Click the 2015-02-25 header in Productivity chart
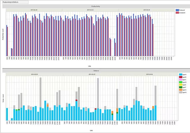 [90, 10]
